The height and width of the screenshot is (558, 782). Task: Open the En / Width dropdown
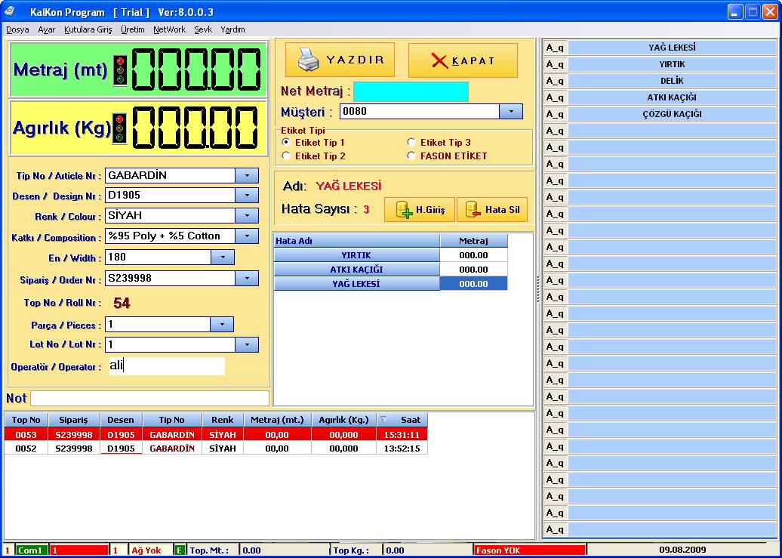[x=223, y=257]
